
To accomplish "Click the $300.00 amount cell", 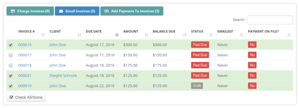I will [130, 45].
